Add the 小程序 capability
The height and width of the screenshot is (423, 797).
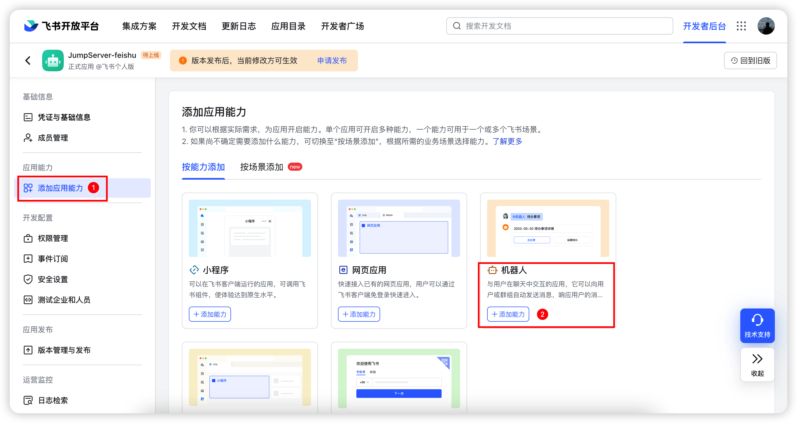(x=210, y=314)
